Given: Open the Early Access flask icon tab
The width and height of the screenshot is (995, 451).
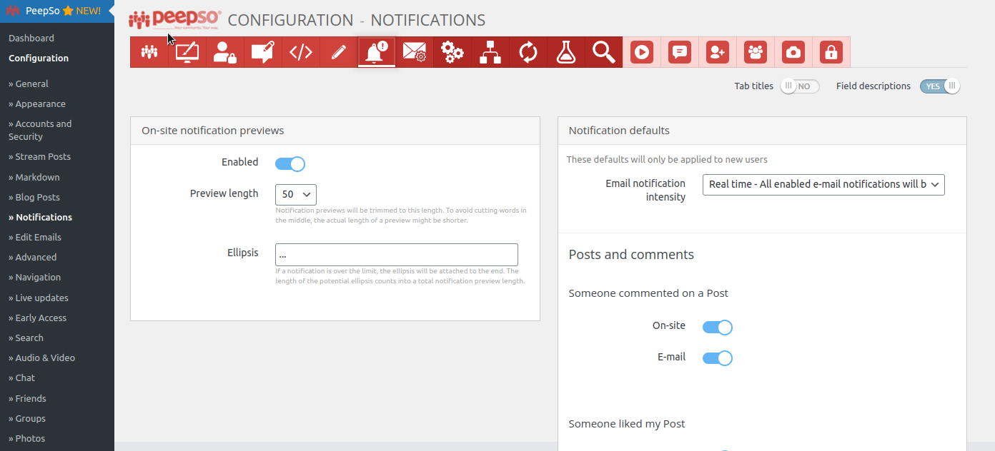Looking at the screenshot, I should pyautogui.click(x=566, y=52).
